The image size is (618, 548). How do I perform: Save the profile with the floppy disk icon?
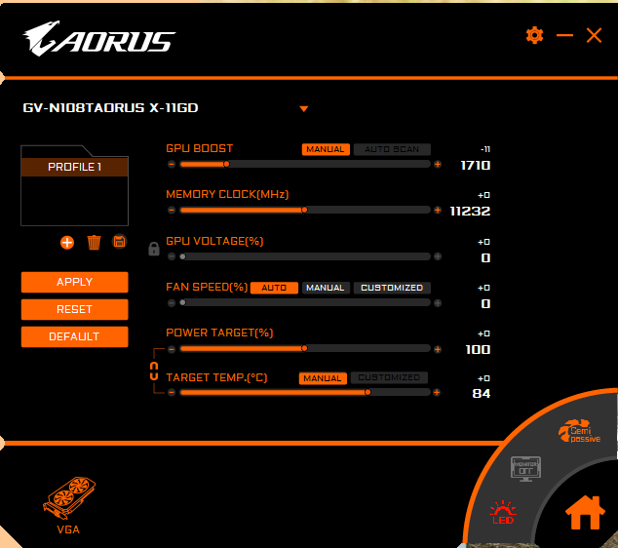[120, 241]
